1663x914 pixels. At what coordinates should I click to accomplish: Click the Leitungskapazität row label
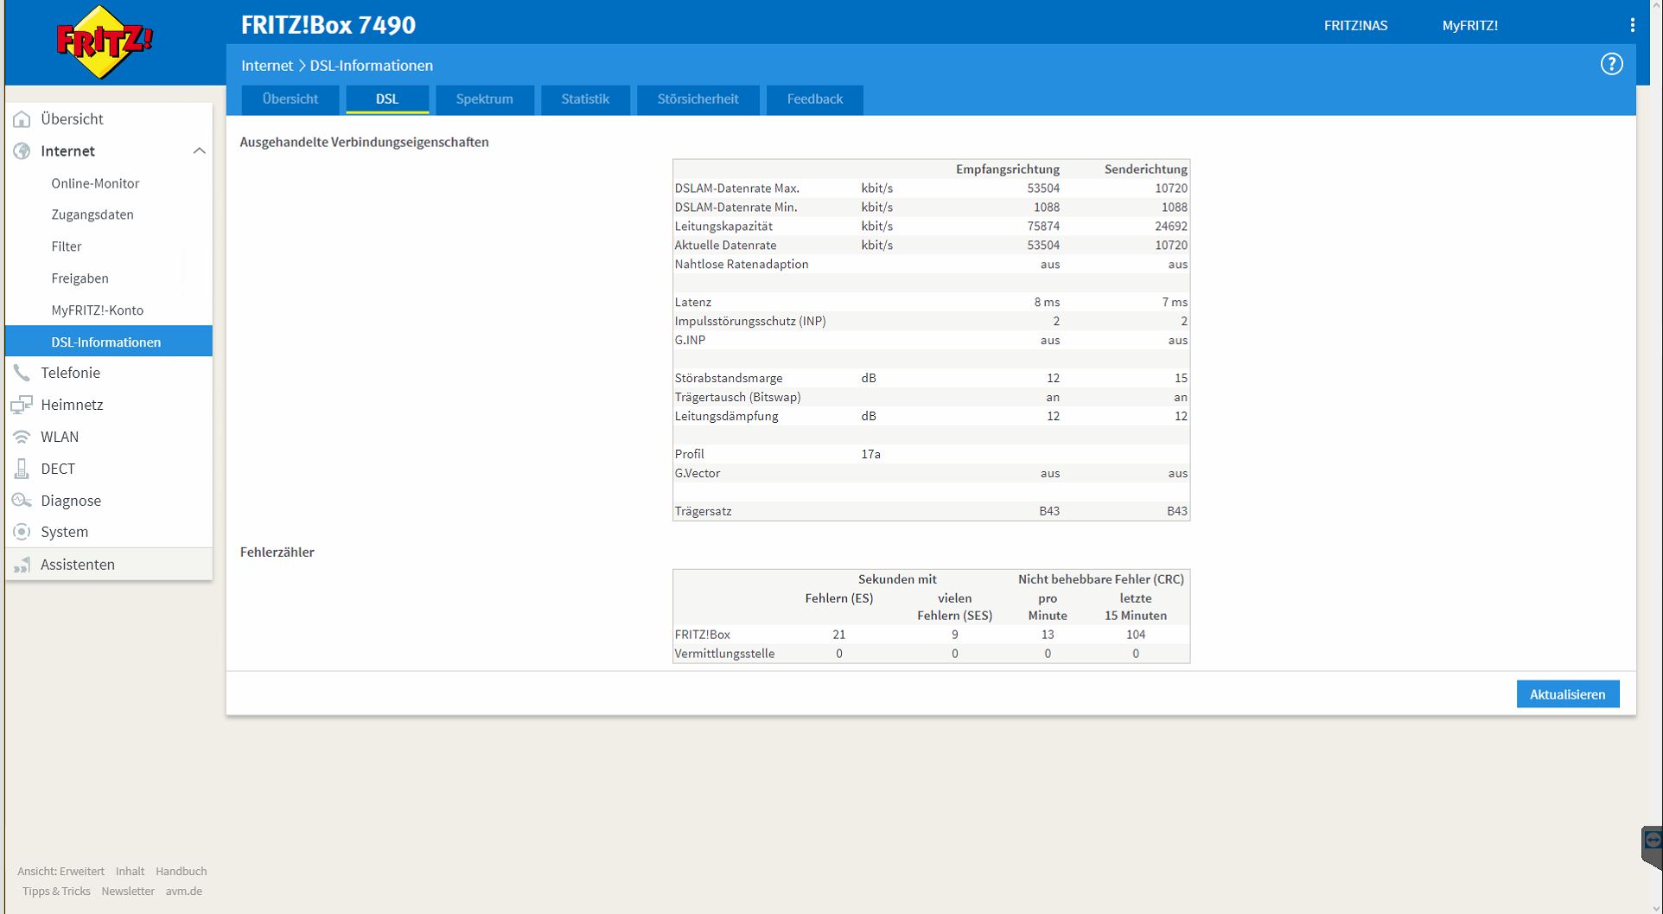[x=723, y=227]
